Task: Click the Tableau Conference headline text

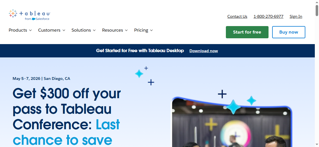Action: [x=67, y=116]
